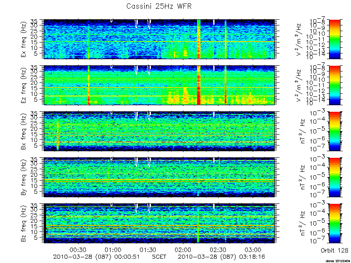Click the SCET axis label
Image resolution: width=351 pixels, height=263 pixels.
click(159, 256)
